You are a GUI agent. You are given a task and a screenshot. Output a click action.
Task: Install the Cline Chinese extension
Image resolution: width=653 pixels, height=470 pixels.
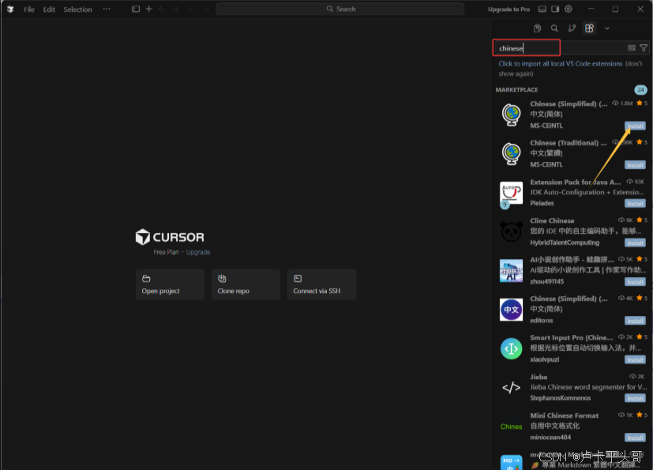click(635, 243)
